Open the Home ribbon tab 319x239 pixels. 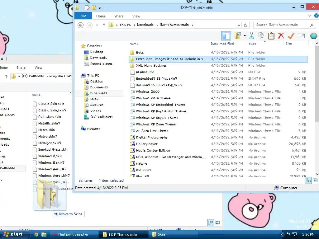tap(101, 16)
